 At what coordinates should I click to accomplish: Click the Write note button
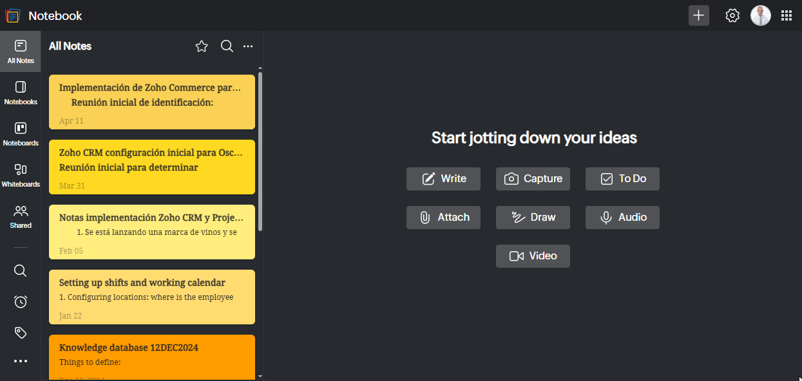click(443, 179)
